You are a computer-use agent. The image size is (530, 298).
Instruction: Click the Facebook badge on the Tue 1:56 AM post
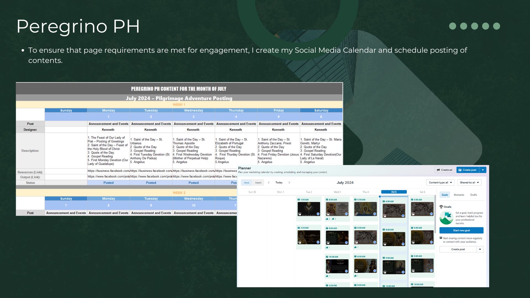(x=318, y=214)
